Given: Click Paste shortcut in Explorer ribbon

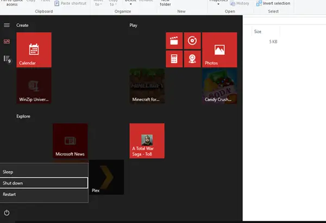Looking at the screenshot, I should tap(71, 3).
